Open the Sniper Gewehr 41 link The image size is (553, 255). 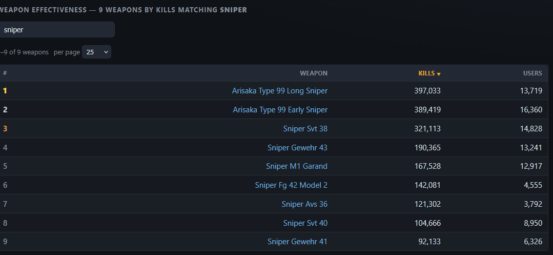pyautogui.click(x=297, y=242)
